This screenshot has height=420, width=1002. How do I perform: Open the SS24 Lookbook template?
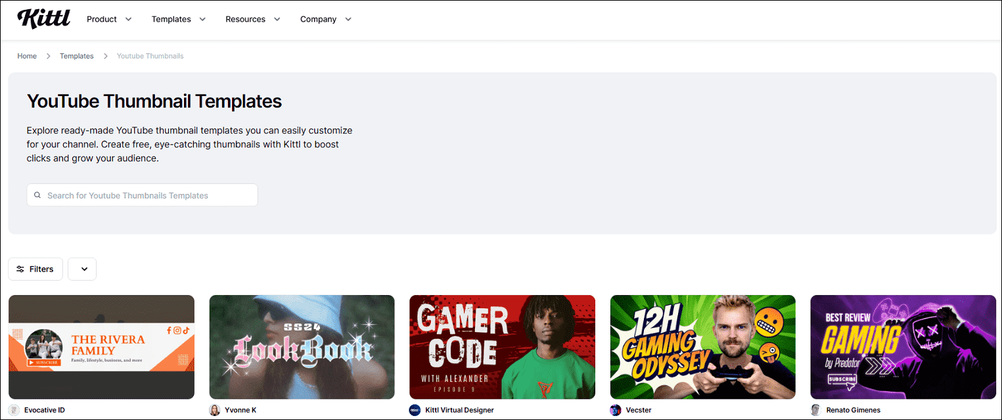tap(302, 347)
